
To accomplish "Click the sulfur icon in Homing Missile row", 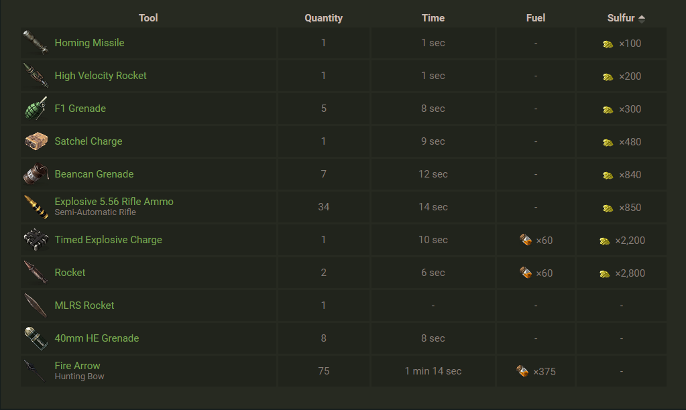I will pos(608,44).
